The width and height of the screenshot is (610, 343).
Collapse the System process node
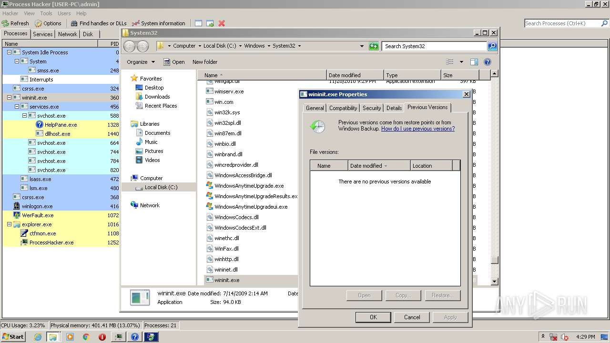tap(17, 61)
